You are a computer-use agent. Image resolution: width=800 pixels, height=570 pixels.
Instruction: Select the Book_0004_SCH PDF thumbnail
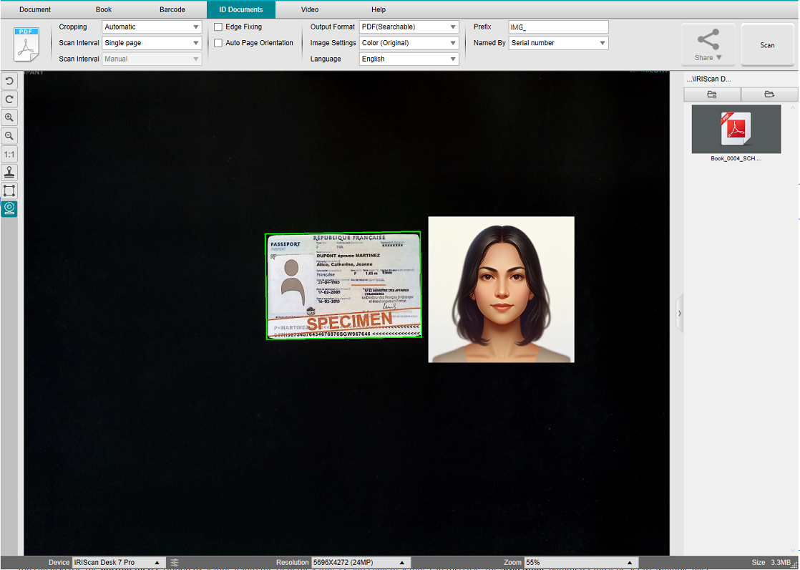coord(736,129)
